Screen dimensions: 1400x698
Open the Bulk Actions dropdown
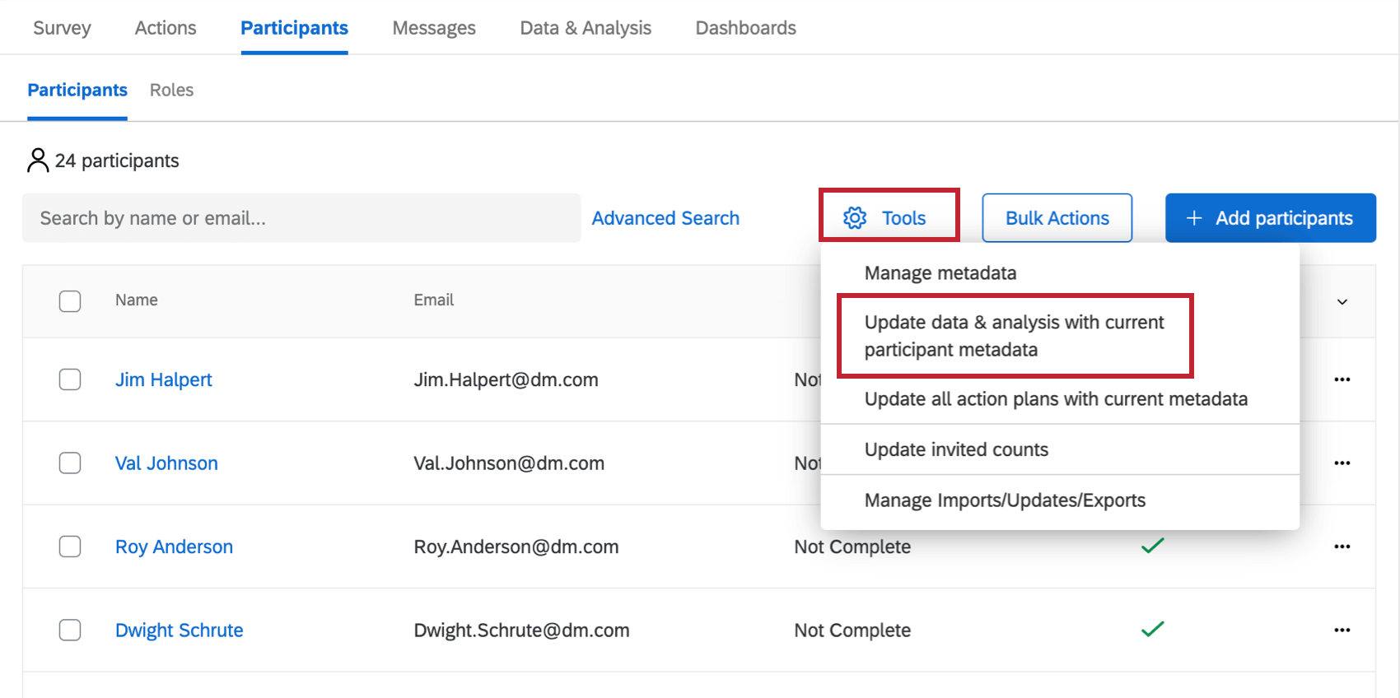[1057, 218]
